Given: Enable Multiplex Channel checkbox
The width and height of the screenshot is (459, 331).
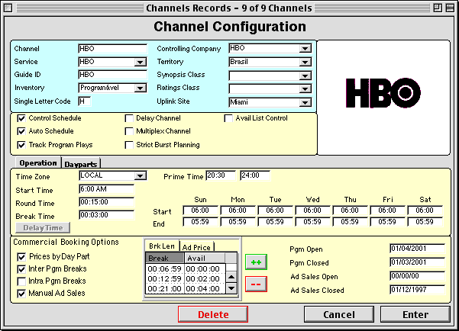Looking at the screenshot, I should point(129,131).
